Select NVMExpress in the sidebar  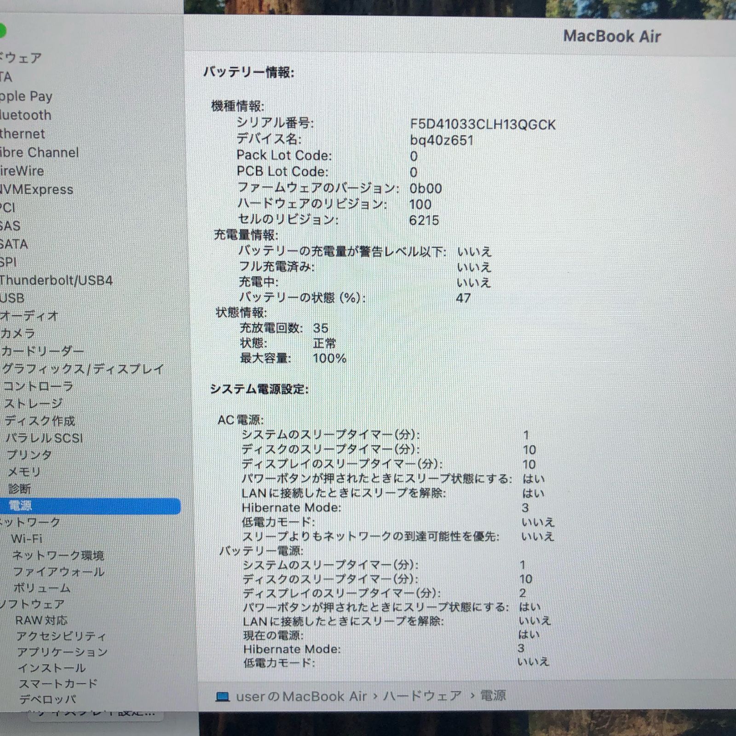point(37,189)
